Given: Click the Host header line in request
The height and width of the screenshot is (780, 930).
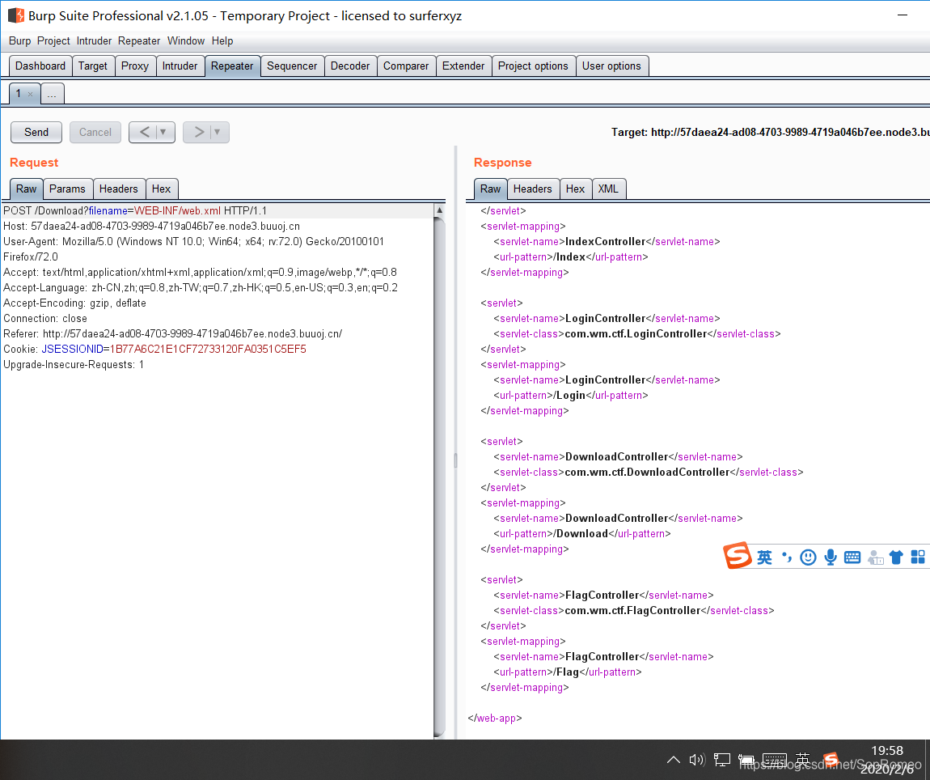Looking at the screenshot, I should [x=151, y=227].
